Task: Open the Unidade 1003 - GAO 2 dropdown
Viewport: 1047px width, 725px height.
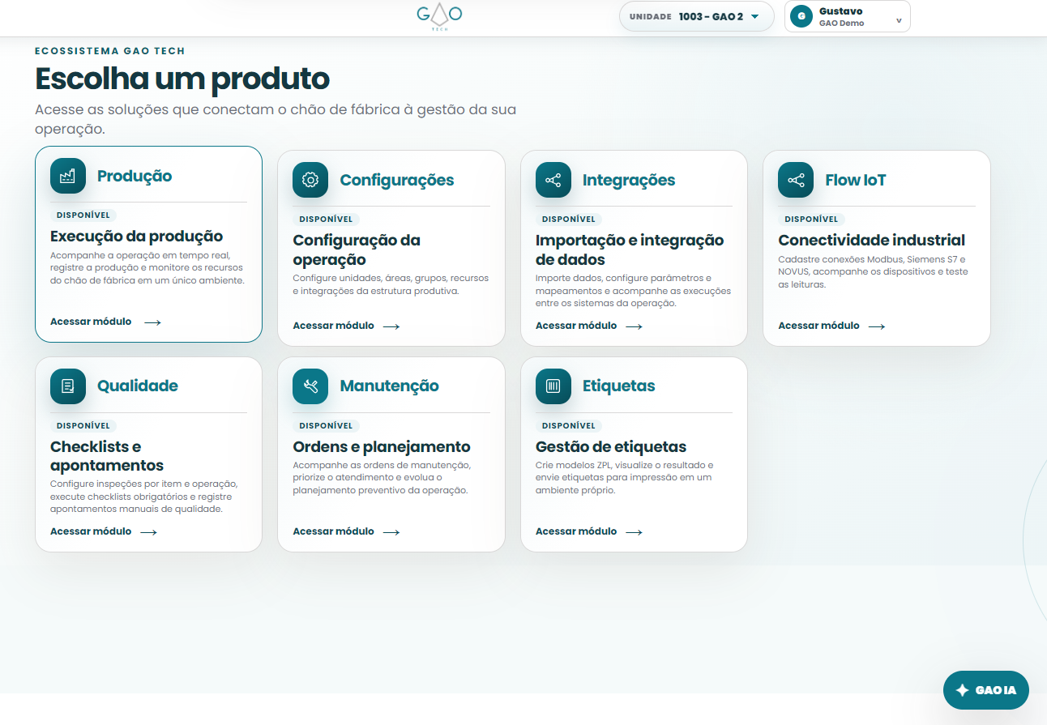Action: (696, 16)
